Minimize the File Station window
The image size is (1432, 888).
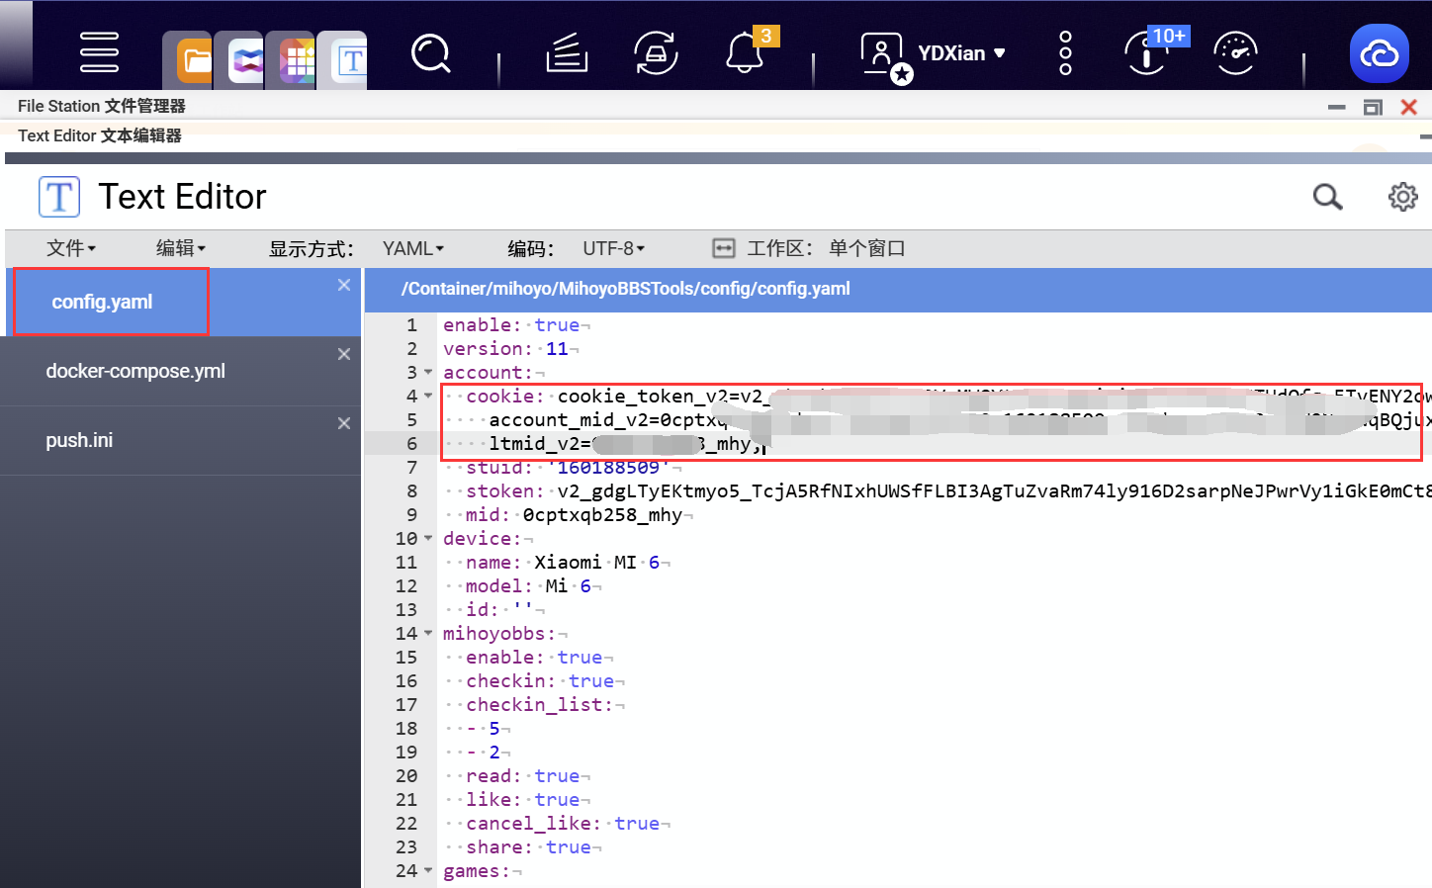coord(1337,107)
